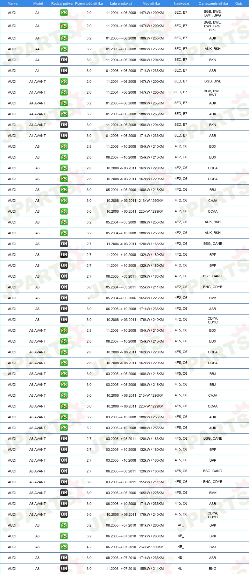
Task: Click the PB icon in the A6 AVANT CAJA row
Action: (x=64, y=395)
